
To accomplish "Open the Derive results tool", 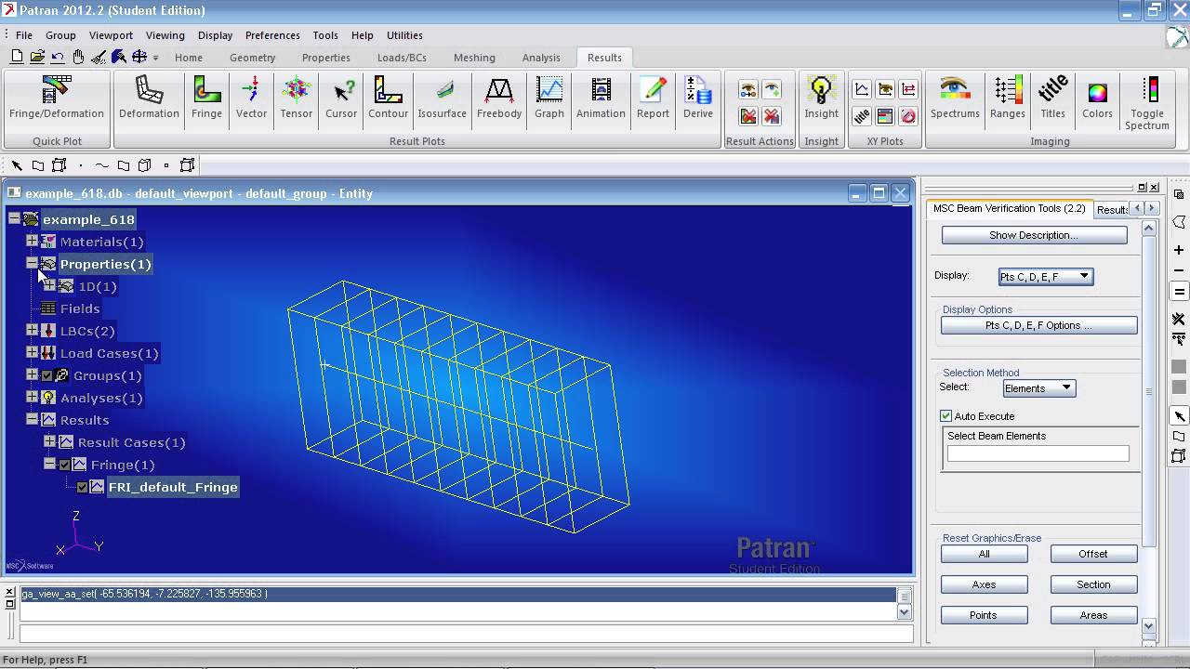I will (x=698, y=98).
